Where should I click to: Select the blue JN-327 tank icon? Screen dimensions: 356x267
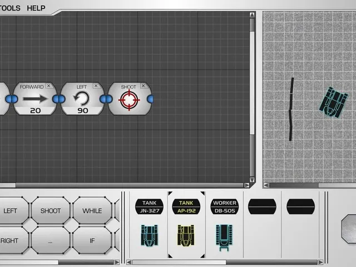pos(149,235)
